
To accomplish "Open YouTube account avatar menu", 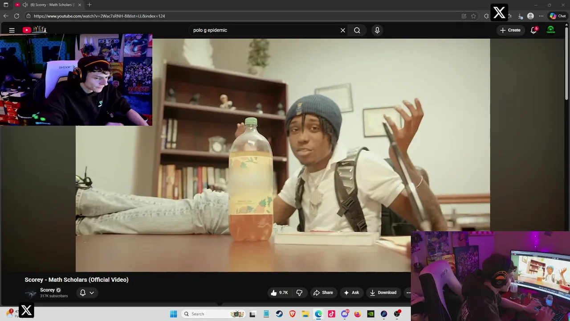I will click(551, 30).
